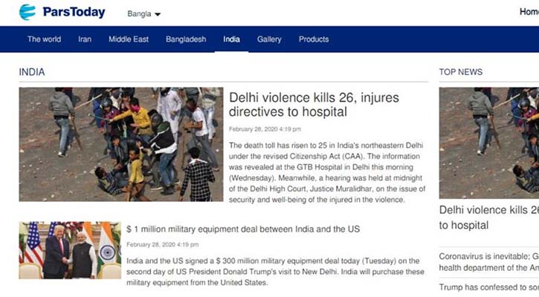Open The world section
Viewport: 539px width, 297px height.
(45, 39)
